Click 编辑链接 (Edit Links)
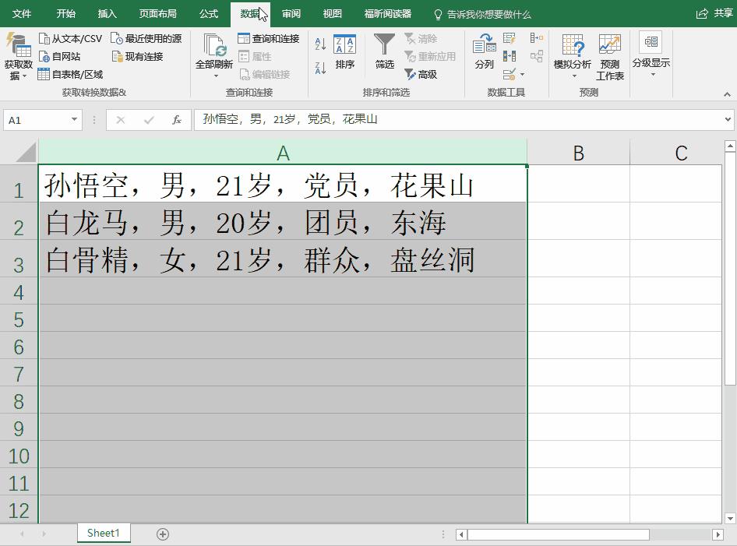737x546 pixels. pyautogui.click(x=264, y=74)
